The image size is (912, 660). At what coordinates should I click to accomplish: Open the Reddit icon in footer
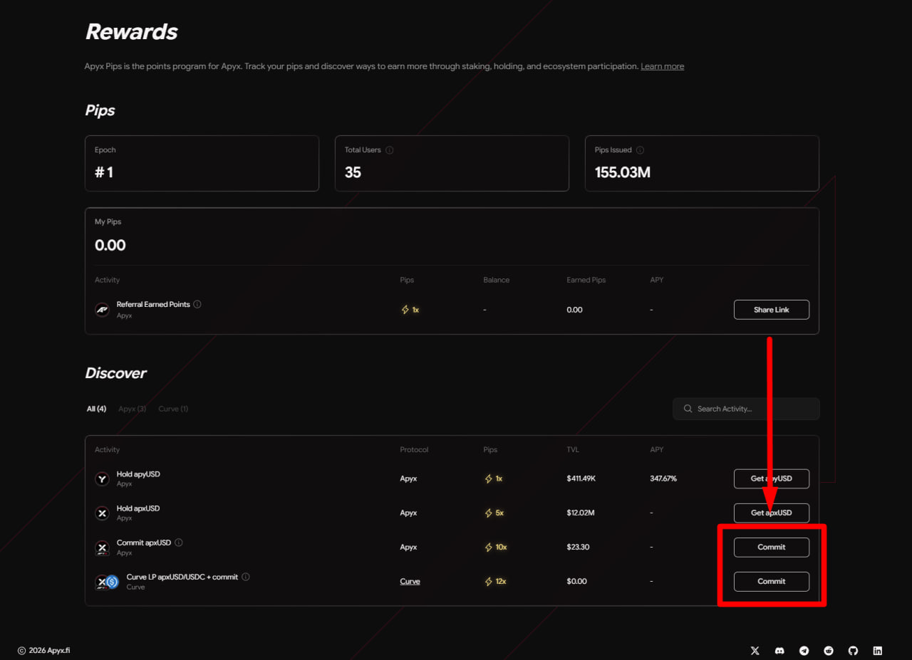829,651
